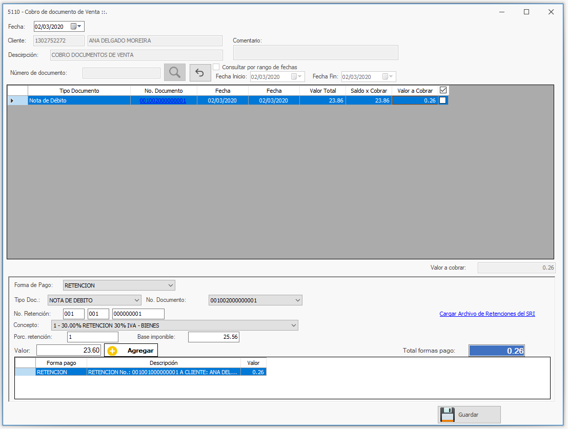Click the Guardar floppy disk button

469,415
